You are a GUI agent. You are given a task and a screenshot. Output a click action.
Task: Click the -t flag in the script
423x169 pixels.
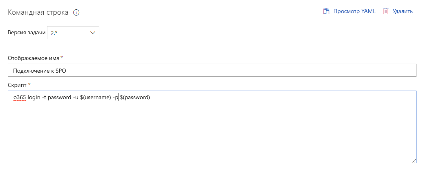tap(44, 97)
